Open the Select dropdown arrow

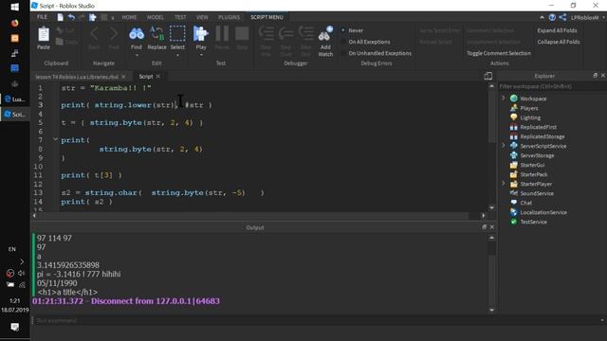[177, 55]
